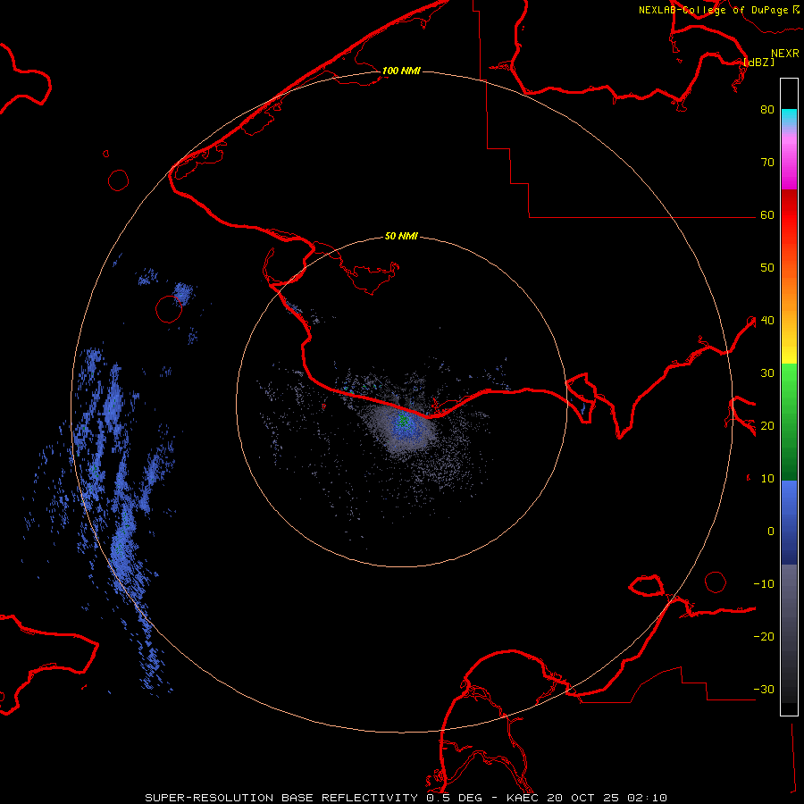The image size is (804, 804).
Task: Click the [dBZ] units label
Action: point(759,62)
